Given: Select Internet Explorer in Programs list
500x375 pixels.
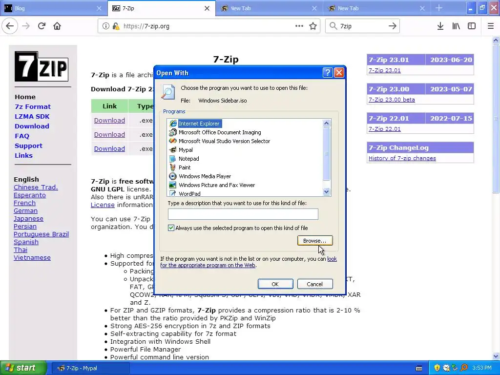Looking at the screenshot, I should coord(199,124).
